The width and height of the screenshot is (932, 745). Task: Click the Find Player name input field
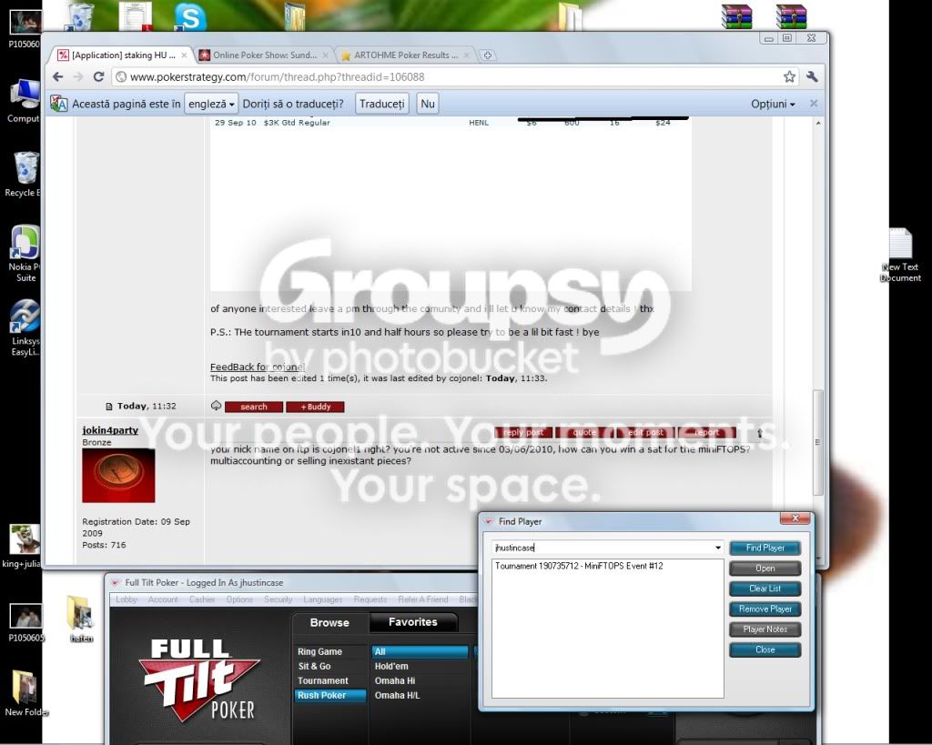[603, 548]
